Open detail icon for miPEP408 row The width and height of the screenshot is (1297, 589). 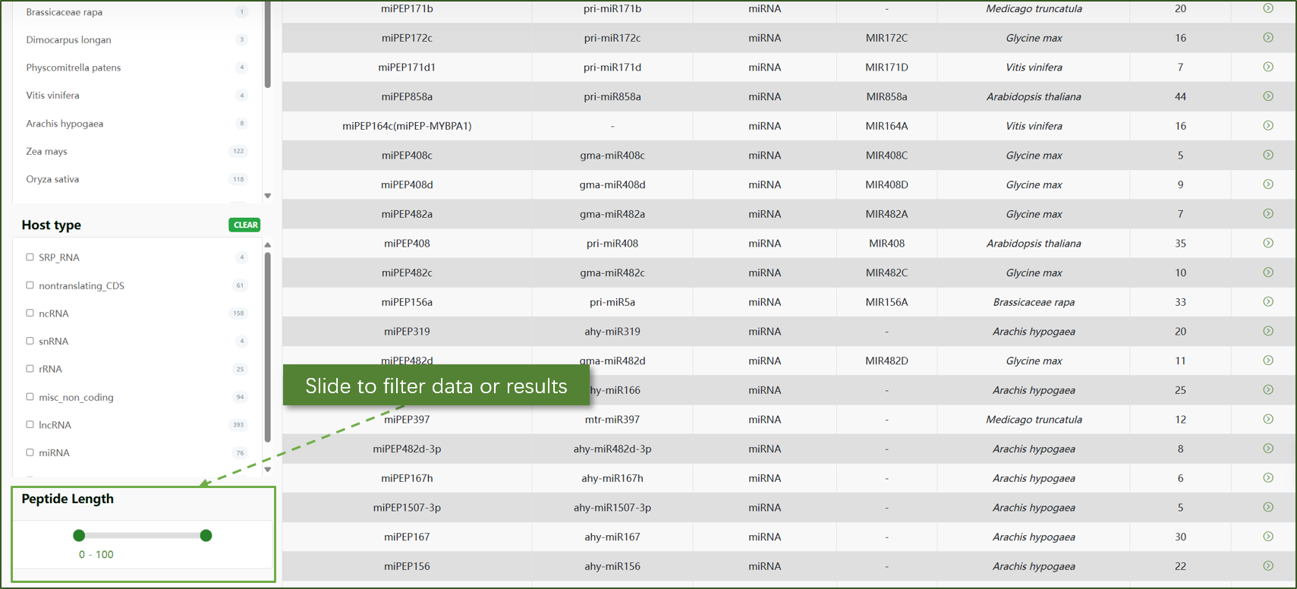click(1267, 244)
